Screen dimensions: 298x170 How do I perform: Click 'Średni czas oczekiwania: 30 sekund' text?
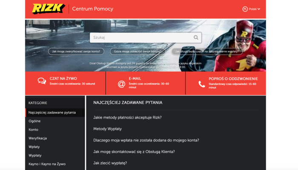coord(72,84)
